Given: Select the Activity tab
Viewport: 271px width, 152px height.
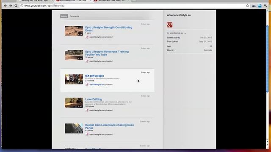Looking at the screenshot, I should pos(64,16).
